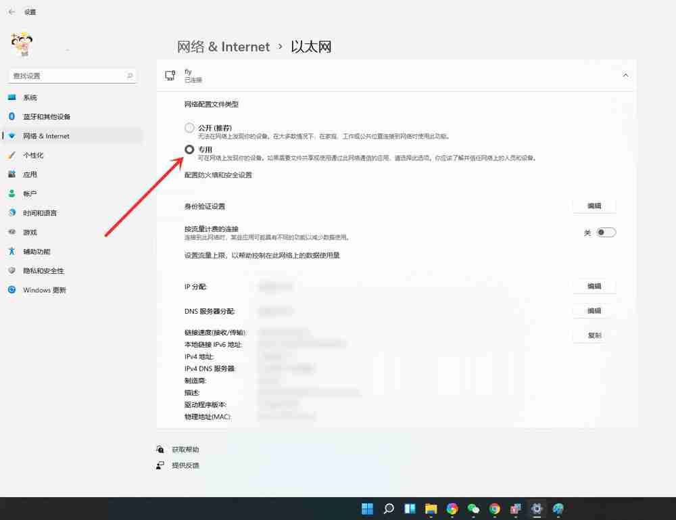This screenshot has height=520, width=676.
Task: Open 网络 & Internet breadcrumb
Action: [222, 47]
